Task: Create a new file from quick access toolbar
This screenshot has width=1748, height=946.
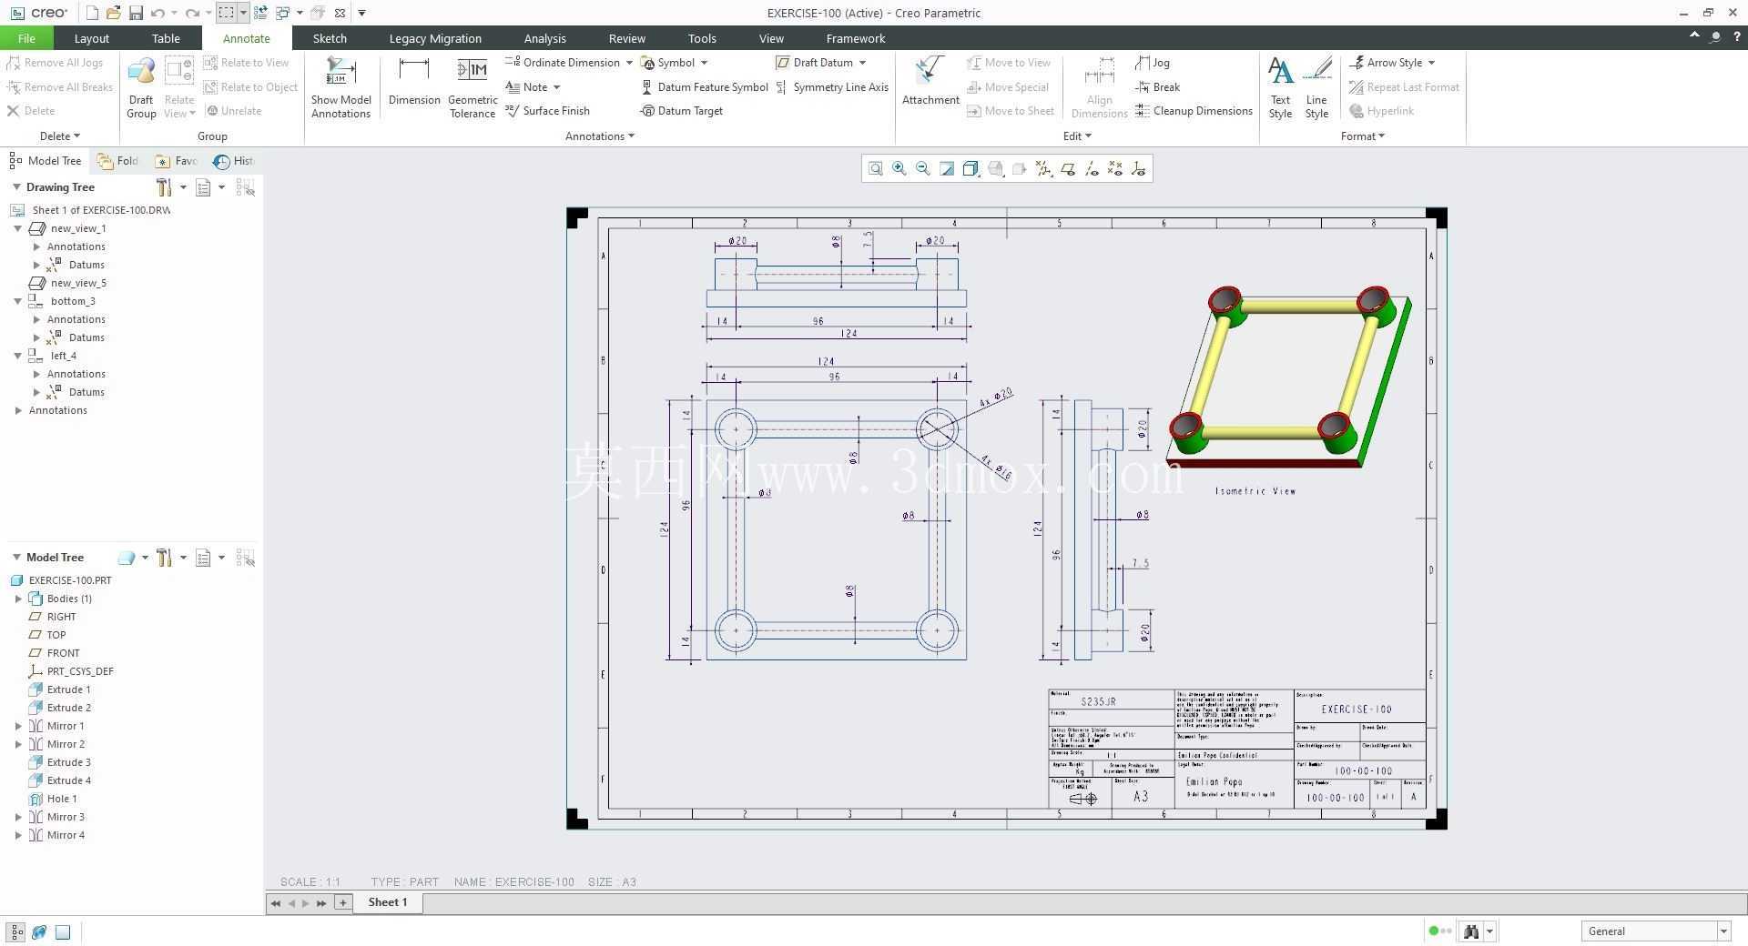Action: click(x=92, y=13)
